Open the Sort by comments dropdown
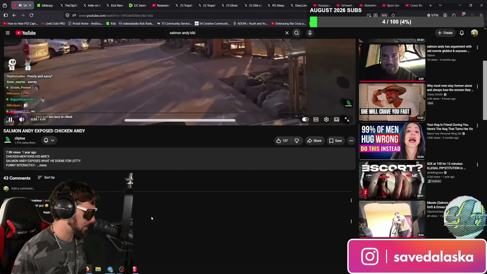Image resolution: width=487 pixels, height=274 pixels. tap(46, 177)
